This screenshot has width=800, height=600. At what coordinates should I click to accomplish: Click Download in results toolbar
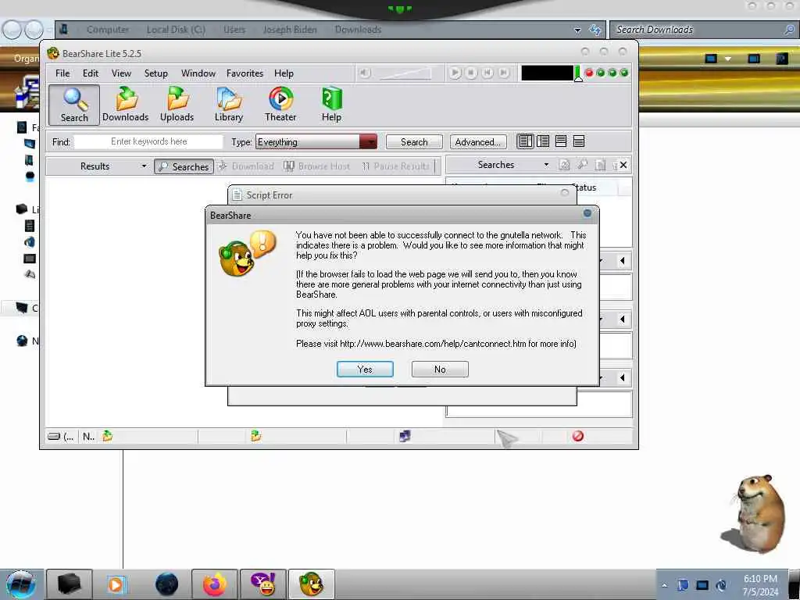tap(246, 166)
